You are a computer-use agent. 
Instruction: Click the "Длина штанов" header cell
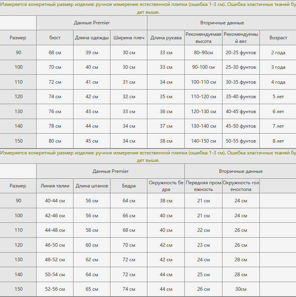click(92, 186)
